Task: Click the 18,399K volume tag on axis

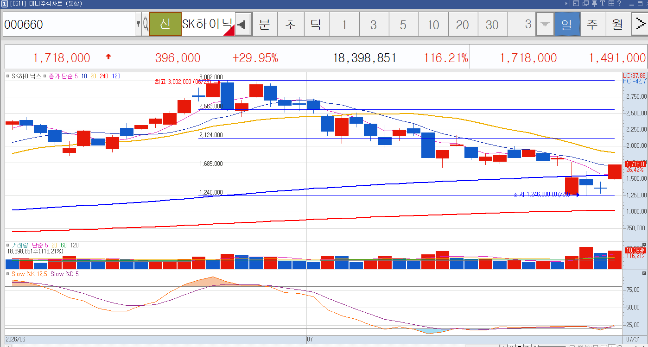Action: pos(635,250)
